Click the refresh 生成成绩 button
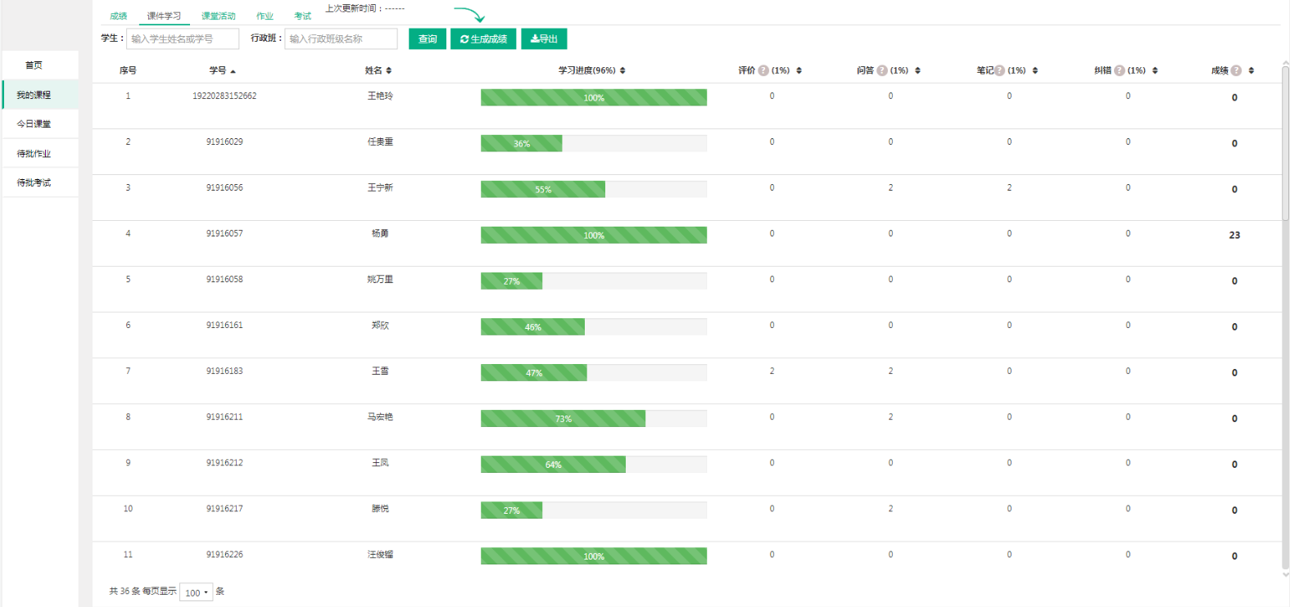 pyautogui.click(x=483, y=38)
